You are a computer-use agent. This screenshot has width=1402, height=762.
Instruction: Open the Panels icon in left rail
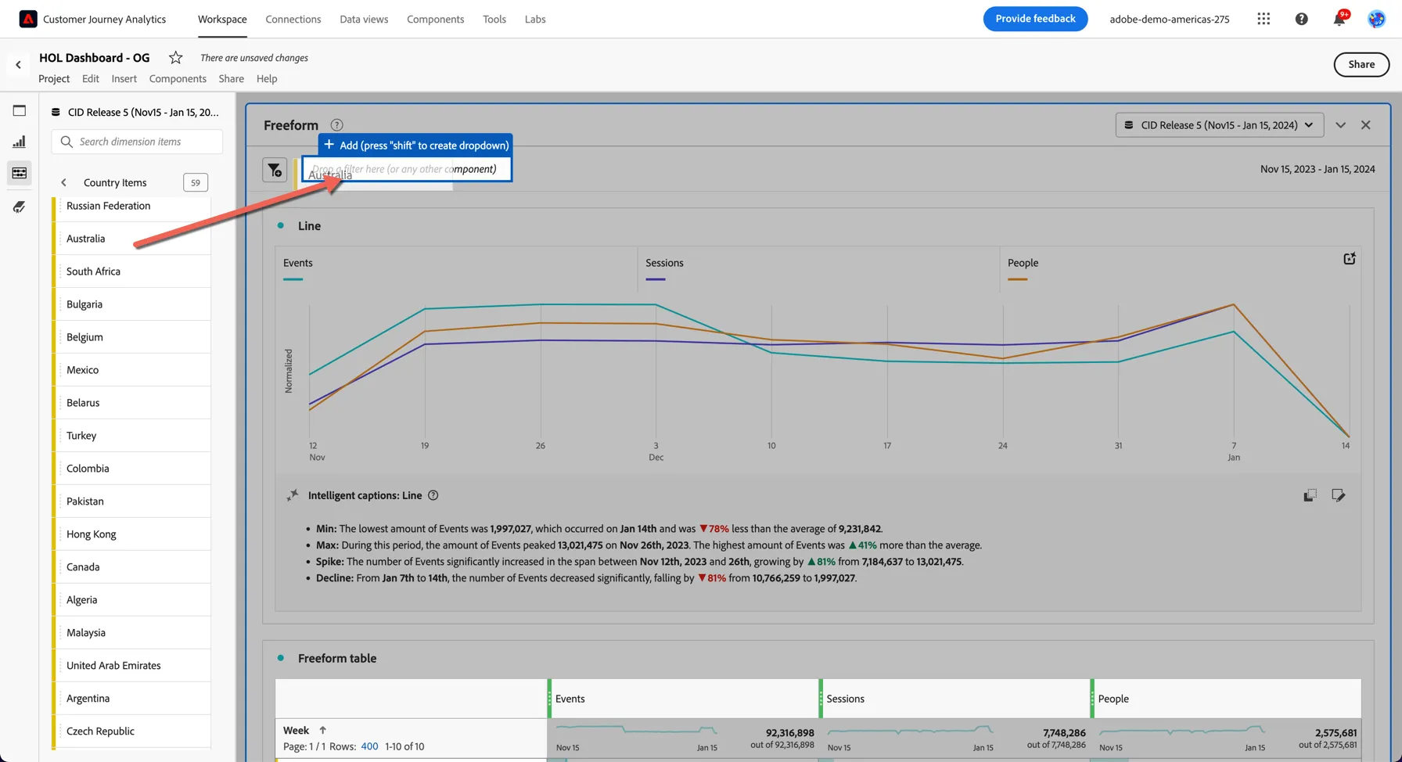click(x=20, y=110)
